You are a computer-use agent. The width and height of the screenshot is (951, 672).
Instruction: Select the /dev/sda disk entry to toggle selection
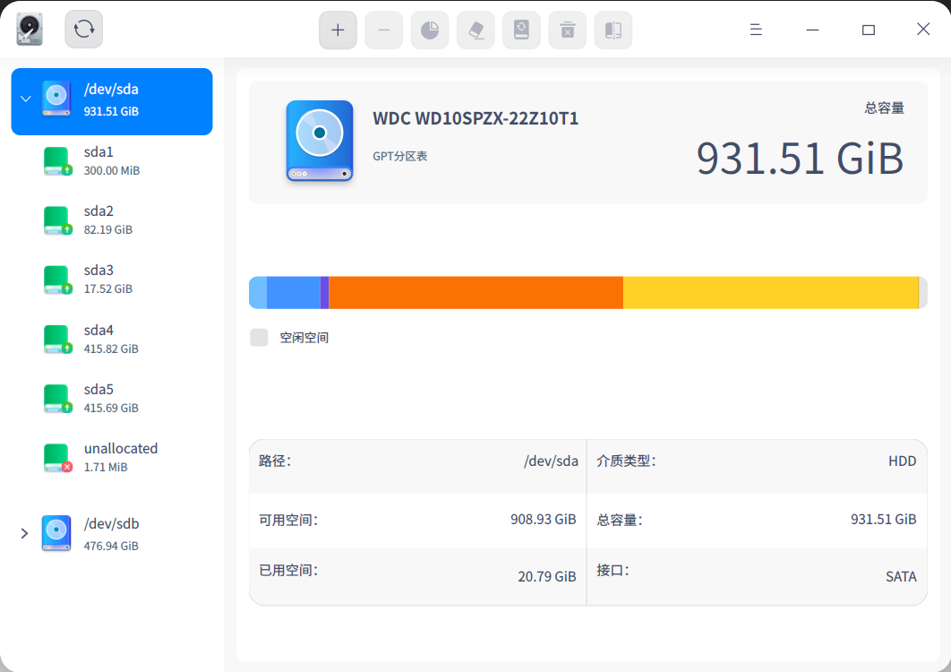click(111, 101)
